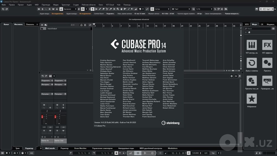This screenshot has width=277, height=156.
Task: Open VST Instruments in the Media panel
Action: pos(252,45)
